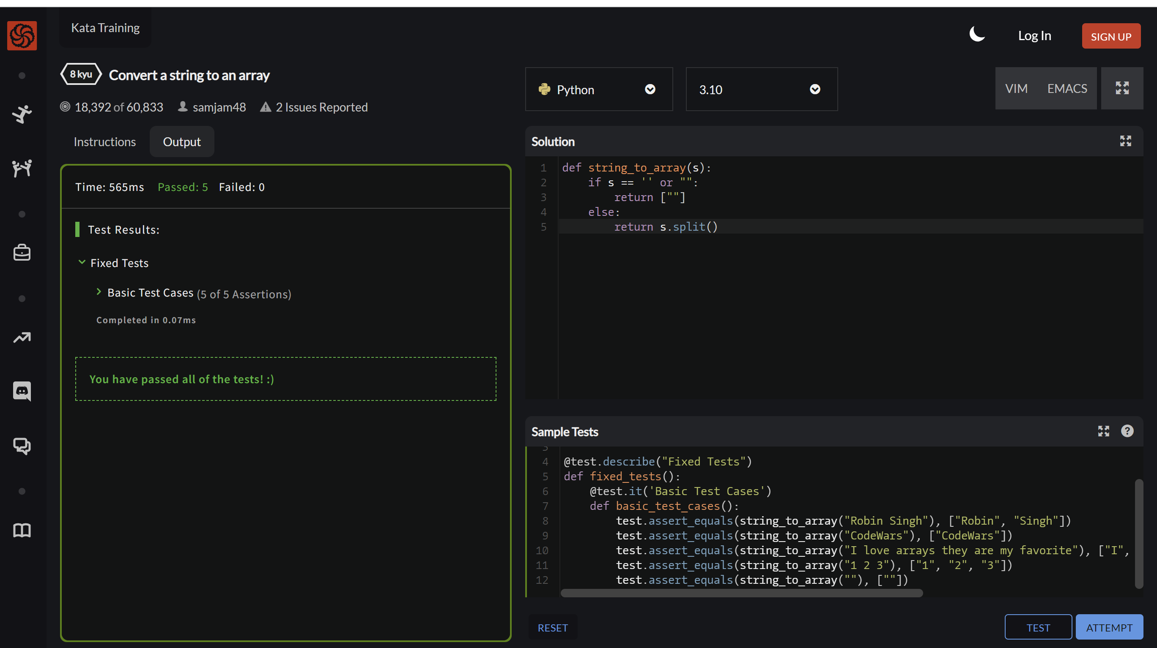Click the RESET button below the tests
Viewport: 1157px width, 648px height.
pos(552,627)
